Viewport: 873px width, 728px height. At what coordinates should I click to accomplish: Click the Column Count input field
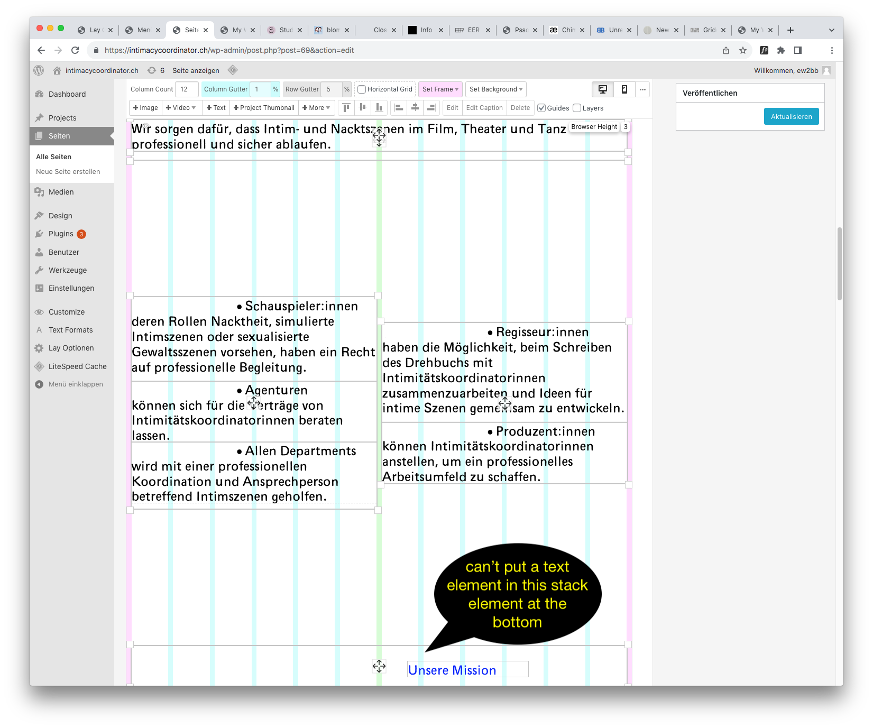(187, 89)
